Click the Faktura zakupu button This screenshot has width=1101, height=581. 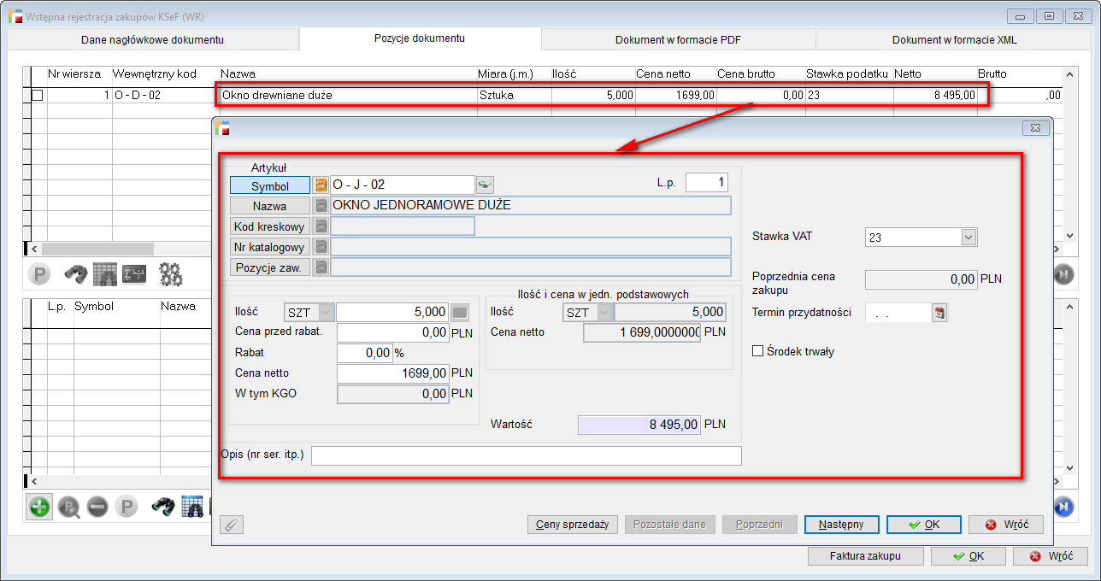[864, 556]
